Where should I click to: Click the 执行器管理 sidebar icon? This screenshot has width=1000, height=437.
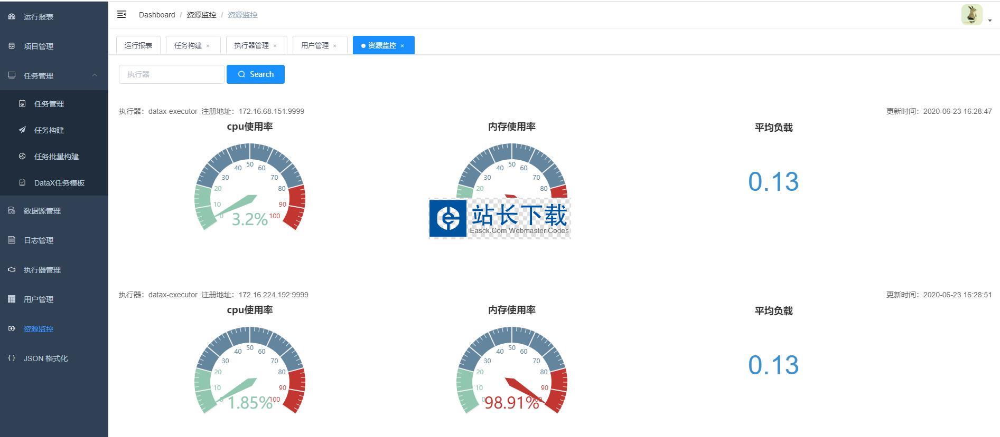click(x=12, y=270)
